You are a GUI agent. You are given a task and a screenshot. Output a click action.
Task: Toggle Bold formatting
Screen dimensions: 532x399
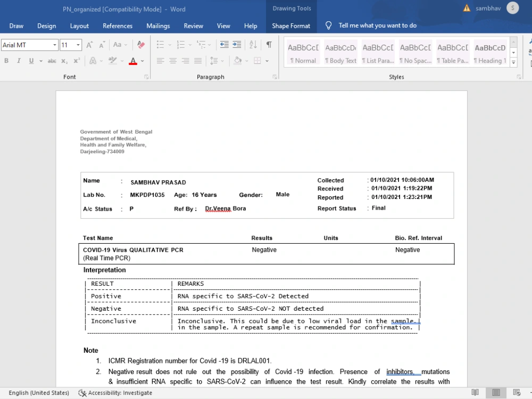[6, 61]
